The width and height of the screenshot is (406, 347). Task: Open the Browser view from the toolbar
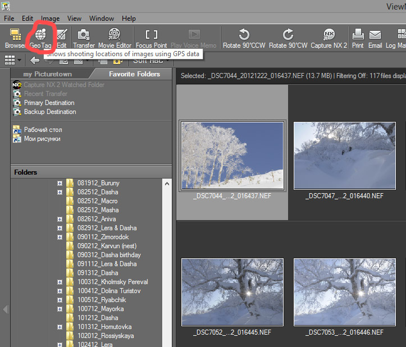coord(15,38)
